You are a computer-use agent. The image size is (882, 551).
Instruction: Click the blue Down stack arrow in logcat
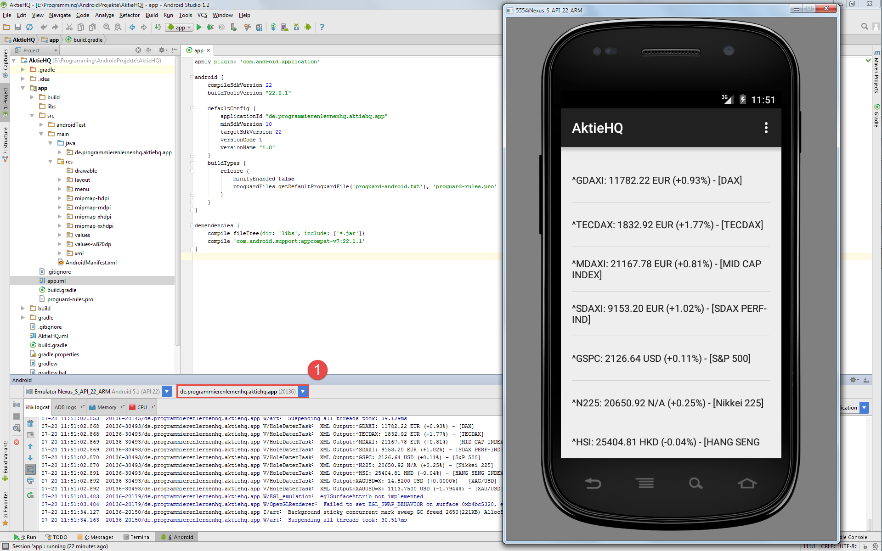30,458
